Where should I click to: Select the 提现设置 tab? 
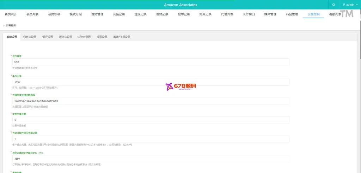[102, 37]
